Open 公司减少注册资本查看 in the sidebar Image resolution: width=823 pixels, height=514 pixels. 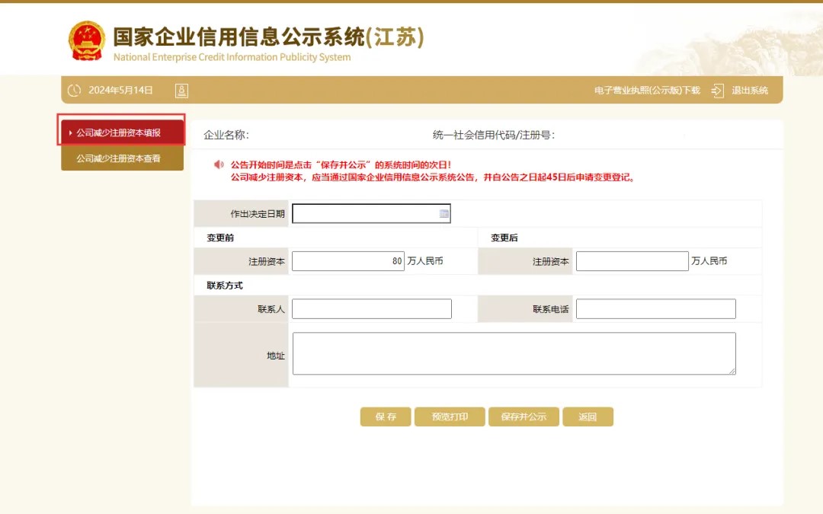[122, 158]
